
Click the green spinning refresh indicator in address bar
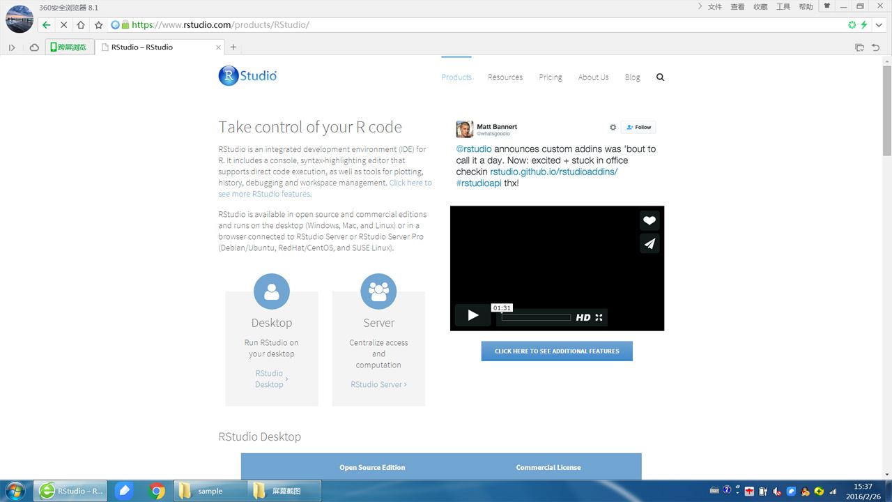coord(852,24)
